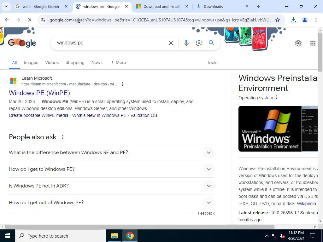Open the tab search dropdown arrow

[x=6, y=6]
